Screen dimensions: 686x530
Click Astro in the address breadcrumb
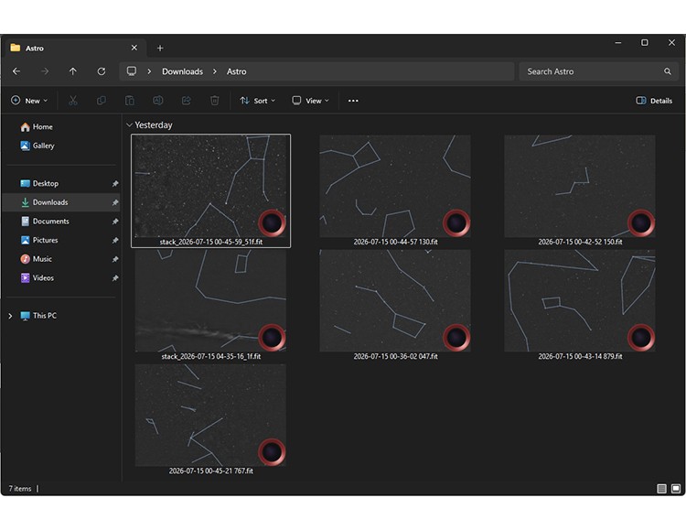pyautogui.click(x=236, y=71)
